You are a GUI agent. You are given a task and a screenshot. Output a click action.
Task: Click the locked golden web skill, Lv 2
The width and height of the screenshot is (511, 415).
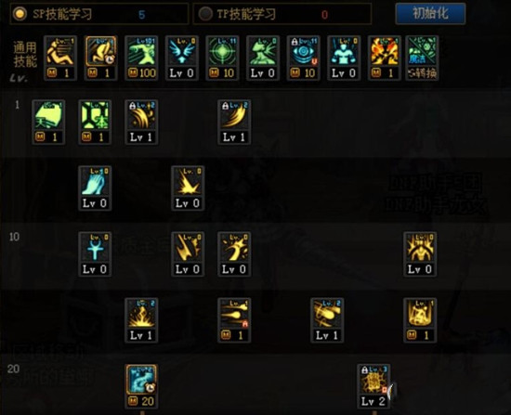[373, 386]
